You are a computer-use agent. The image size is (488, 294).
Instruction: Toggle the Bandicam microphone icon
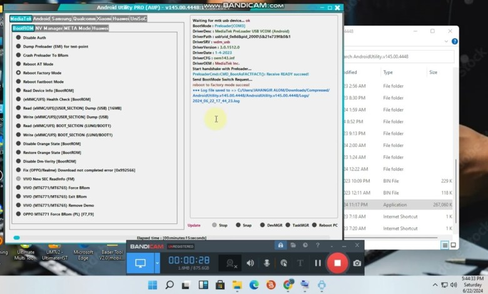click(x=267, y=263)
